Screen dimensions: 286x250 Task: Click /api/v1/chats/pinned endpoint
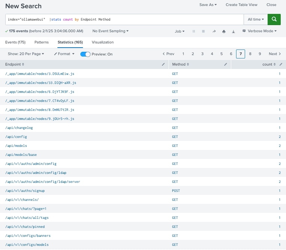tap(25, 226)
